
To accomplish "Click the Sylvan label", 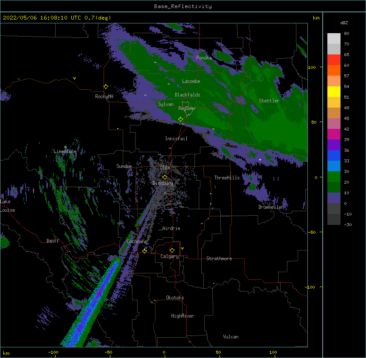I will point(166,104).
